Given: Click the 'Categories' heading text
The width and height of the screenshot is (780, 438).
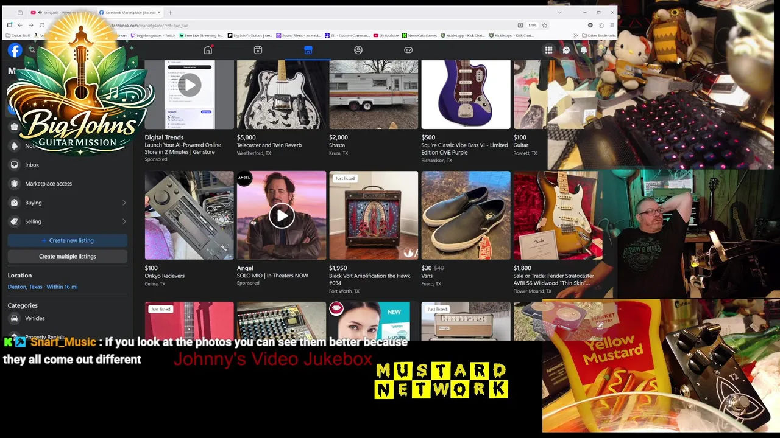Looking at the screenshot, I should 23,305.
